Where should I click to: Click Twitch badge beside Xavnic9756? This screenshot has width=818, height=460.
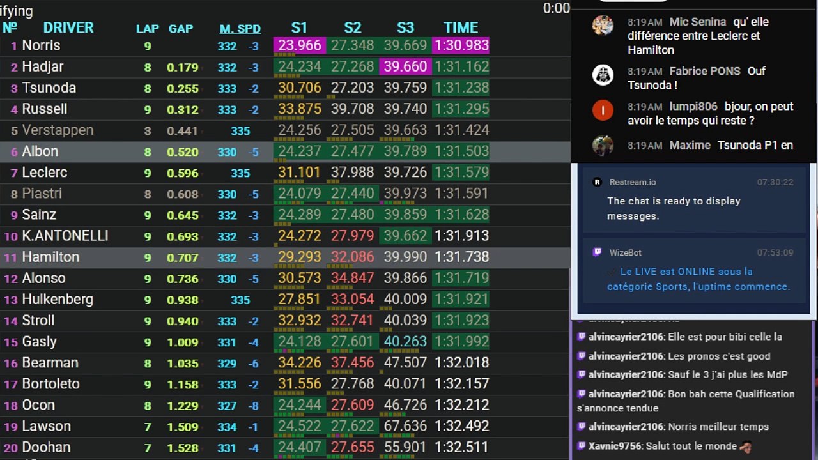click(x=582, y=446)
